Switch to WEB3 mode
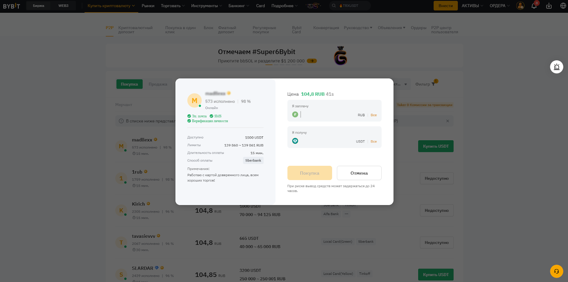This screenshot has height=282, width=568. pyautogui.click(x=64, y=6)
